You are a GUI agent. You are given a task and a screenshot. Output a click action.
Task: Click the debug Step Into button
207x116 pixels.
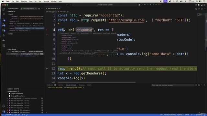150,5
